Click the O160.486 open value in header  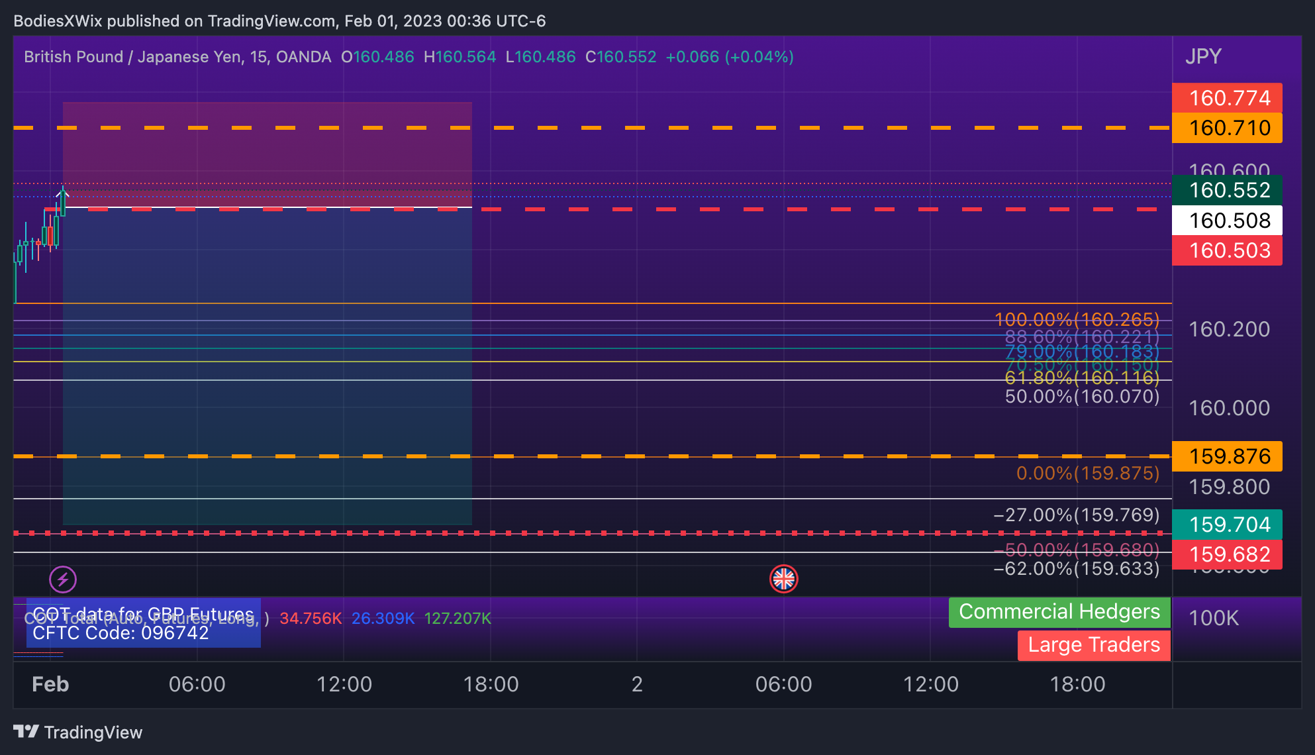point(377,57)
